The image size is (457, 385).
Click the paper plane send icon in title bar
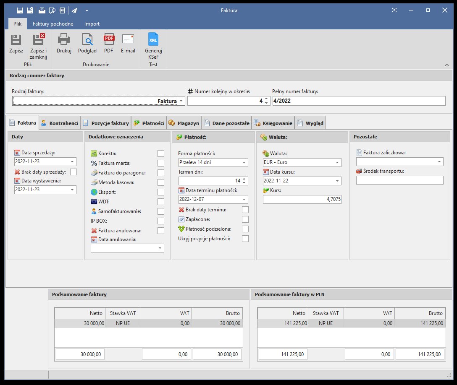[74, 10]
